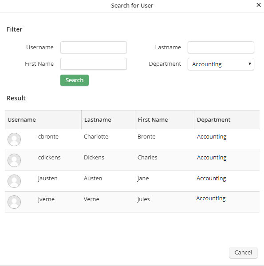Viewport: 264px width, 266px height.
Task: Click the Cancel button
Action: pos(243,252)
